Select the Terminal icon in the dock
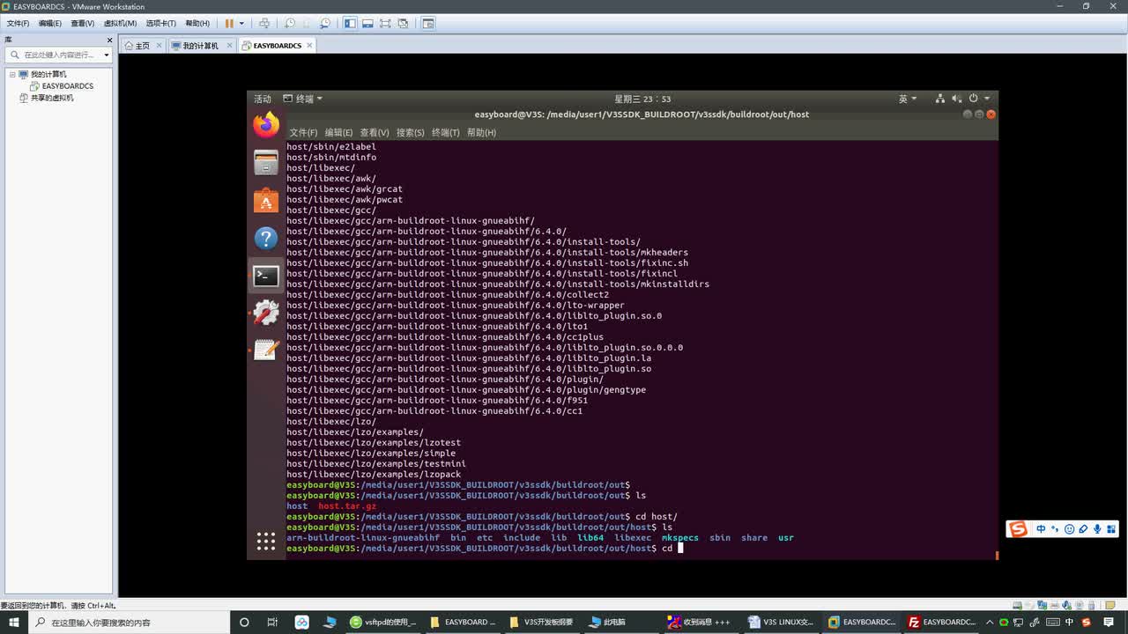Viewport: 1128px width, 634px height. click(266, 276)
